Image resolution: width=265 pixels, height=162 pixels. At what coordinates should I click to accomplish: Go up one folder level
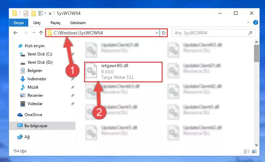tap(41, 33)
